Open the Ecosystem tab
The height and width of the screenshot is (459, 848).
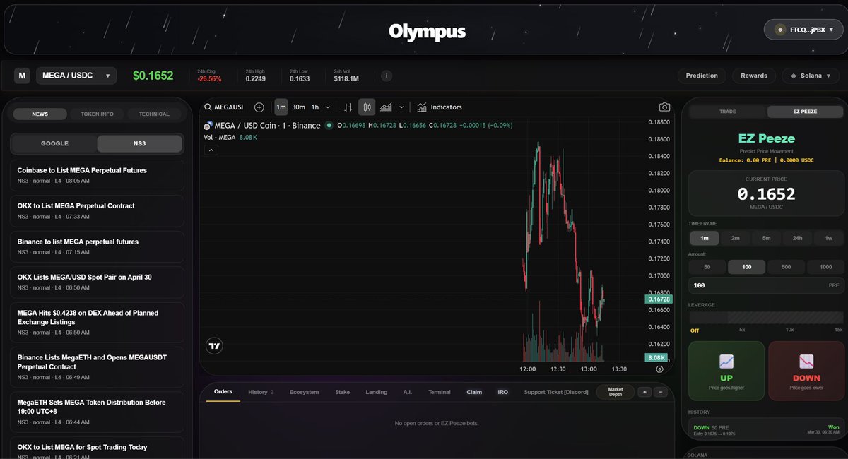click(304, 392)
